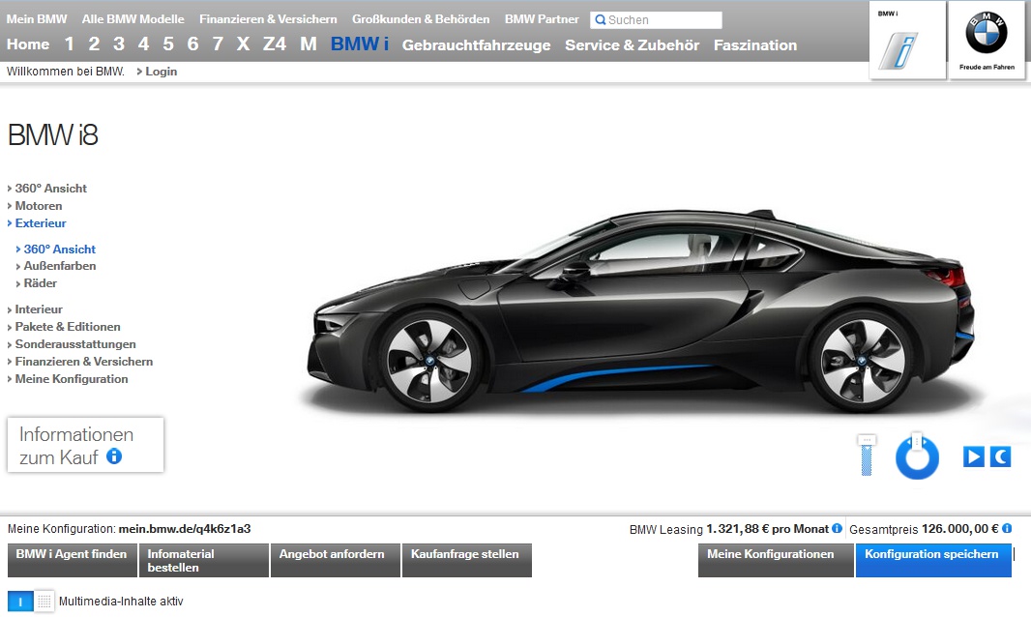Click the BMW roundel logo

[986, 35]
